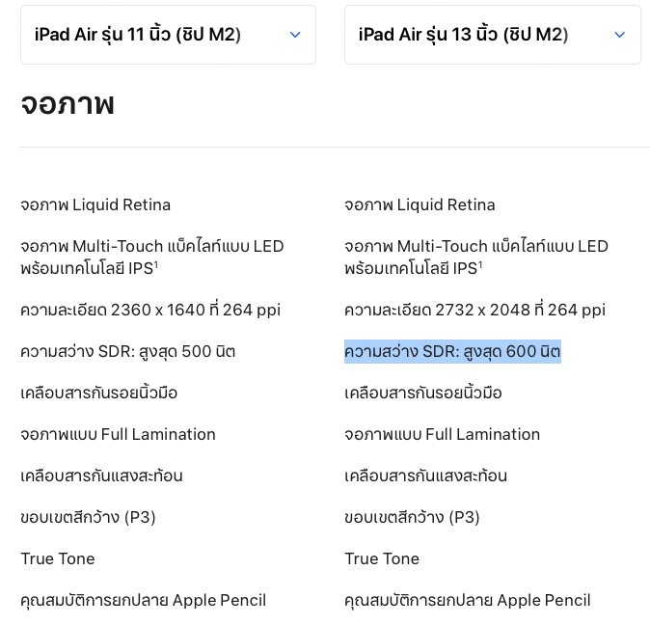Click the left column's Multi-Touch LED backlight text

click(152, 246)
